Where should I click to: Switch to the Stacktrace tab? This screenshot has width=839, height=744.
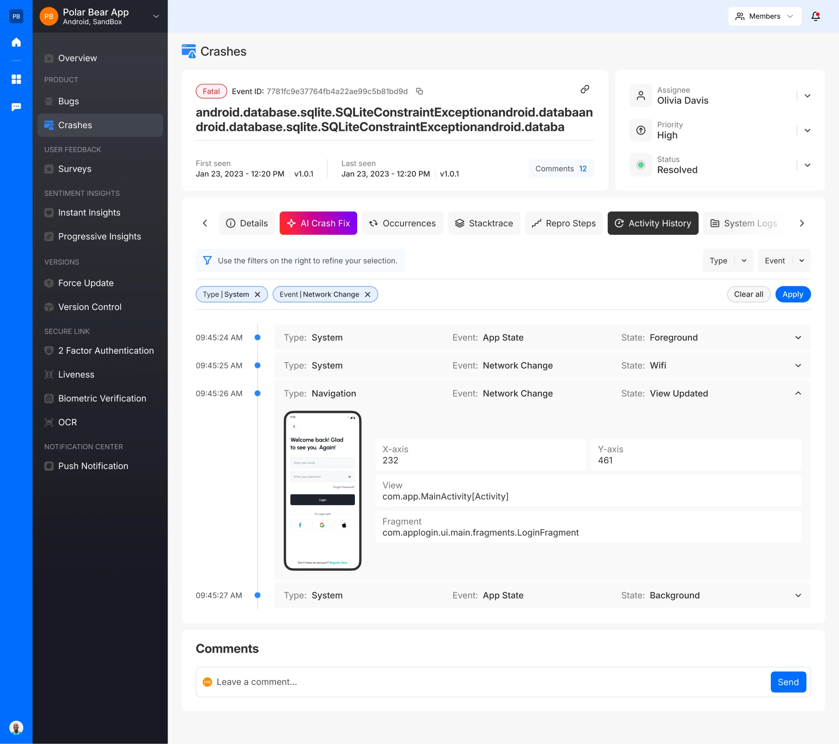click(x=484, y=223)
